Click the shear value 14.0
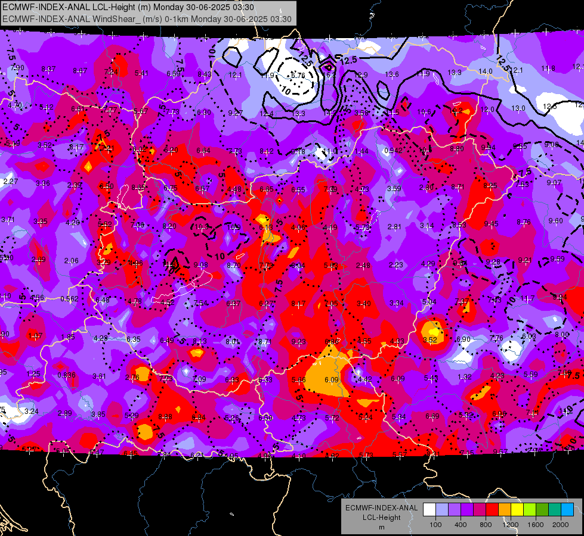Screen dimensions: 584x536 point(486,71)
